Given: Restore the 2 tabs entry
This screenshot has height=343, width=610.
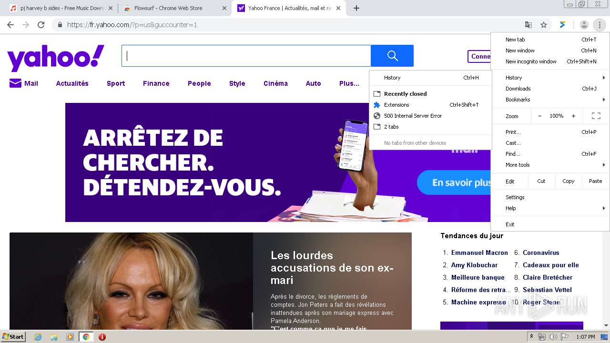Looking at the screenshot, I should [430, 127].
